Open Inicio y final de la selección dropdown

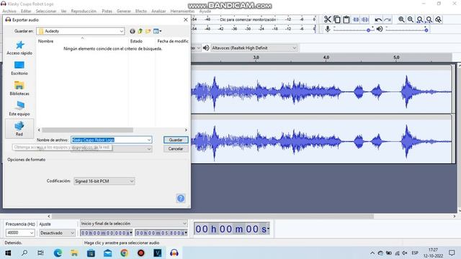133,224
